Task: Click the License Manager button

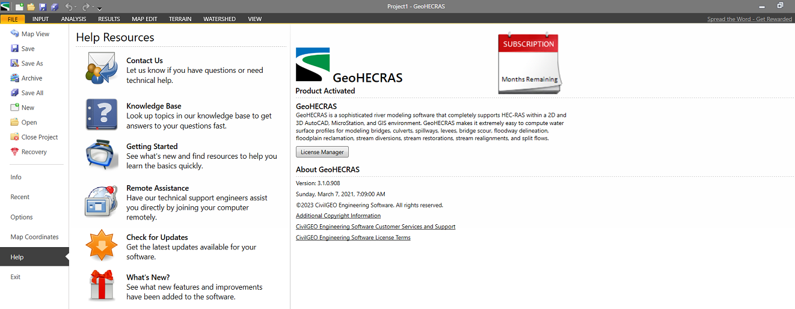Action: tap(322, 152)
